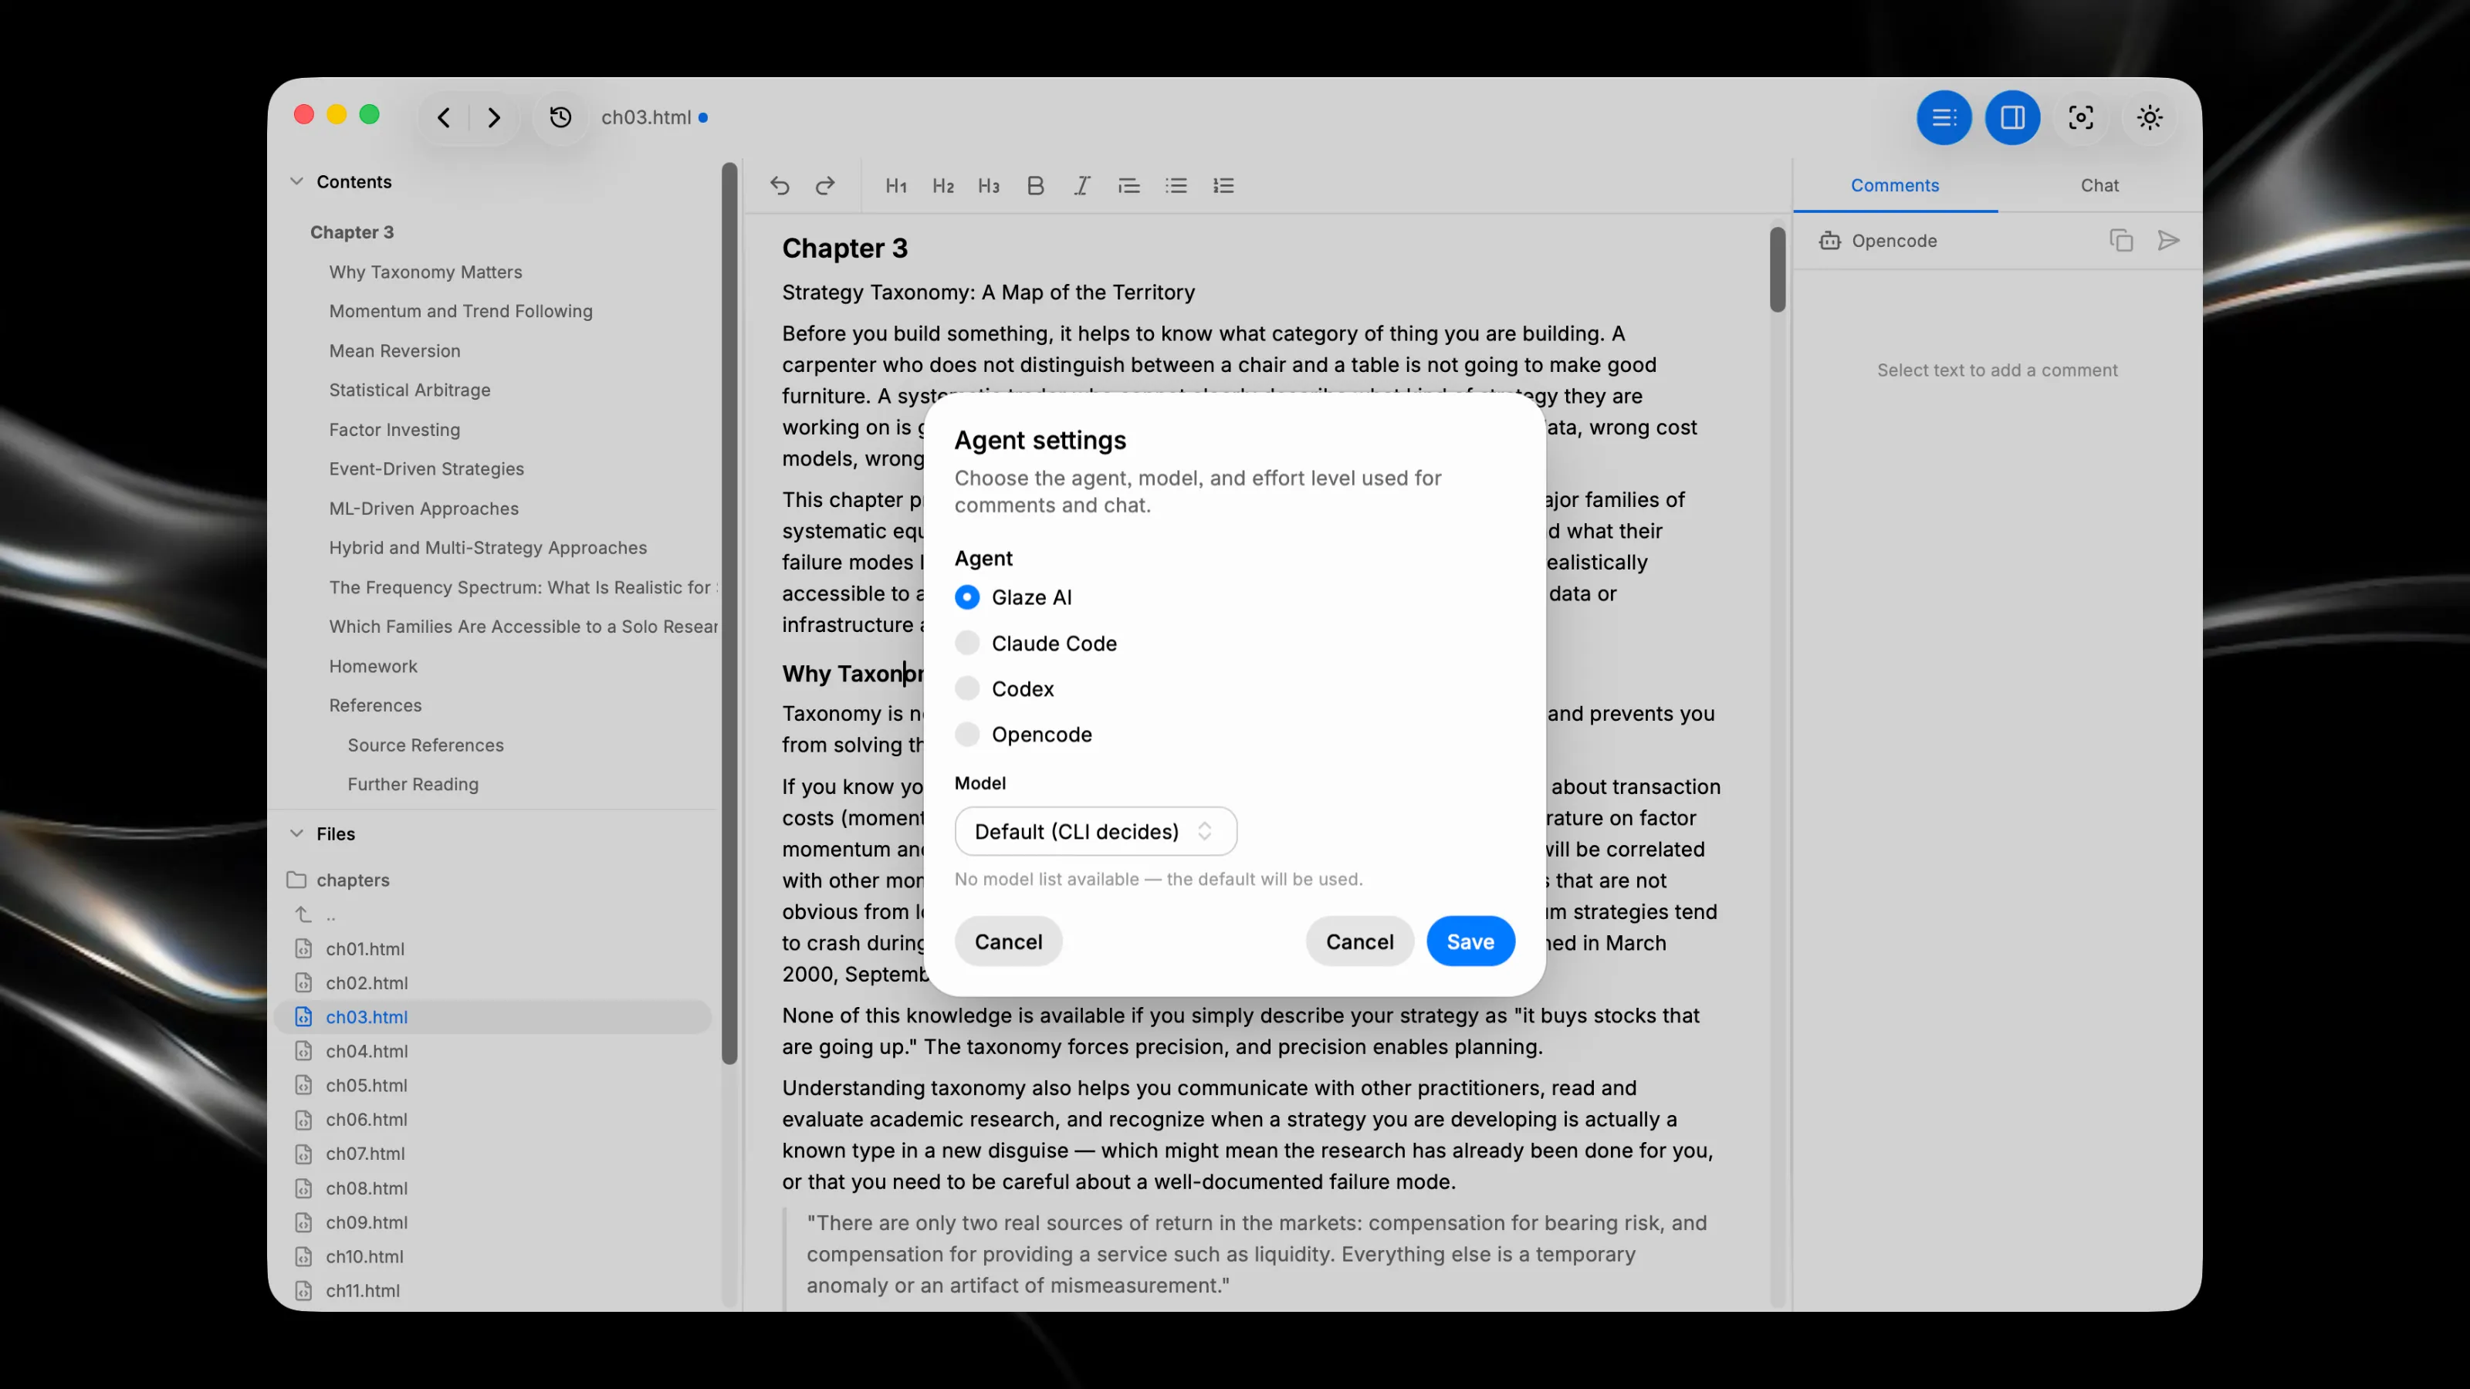Open ch04.html file
Screen dimensions: 2470x1389
tap(367, 1052)
